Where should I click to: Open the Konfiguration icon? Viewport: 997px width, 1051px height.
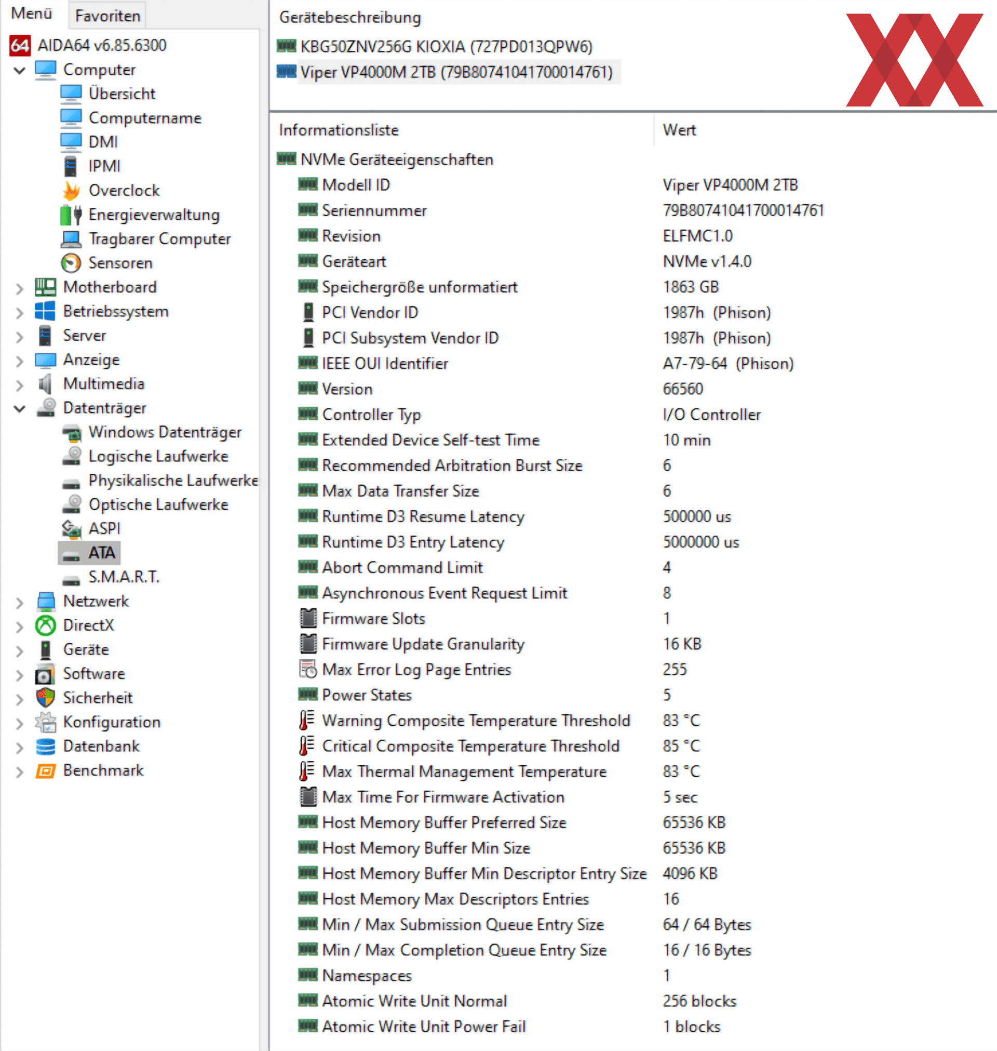tap(46, 723)
